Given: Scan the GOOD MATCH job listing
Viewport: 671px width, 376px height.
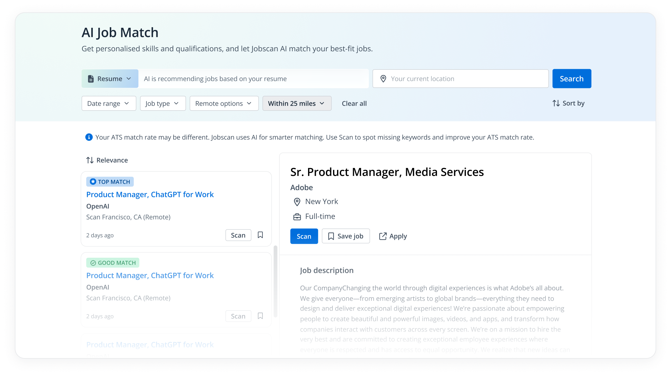Looking at the screenshot, I should (x=238, y=316).
